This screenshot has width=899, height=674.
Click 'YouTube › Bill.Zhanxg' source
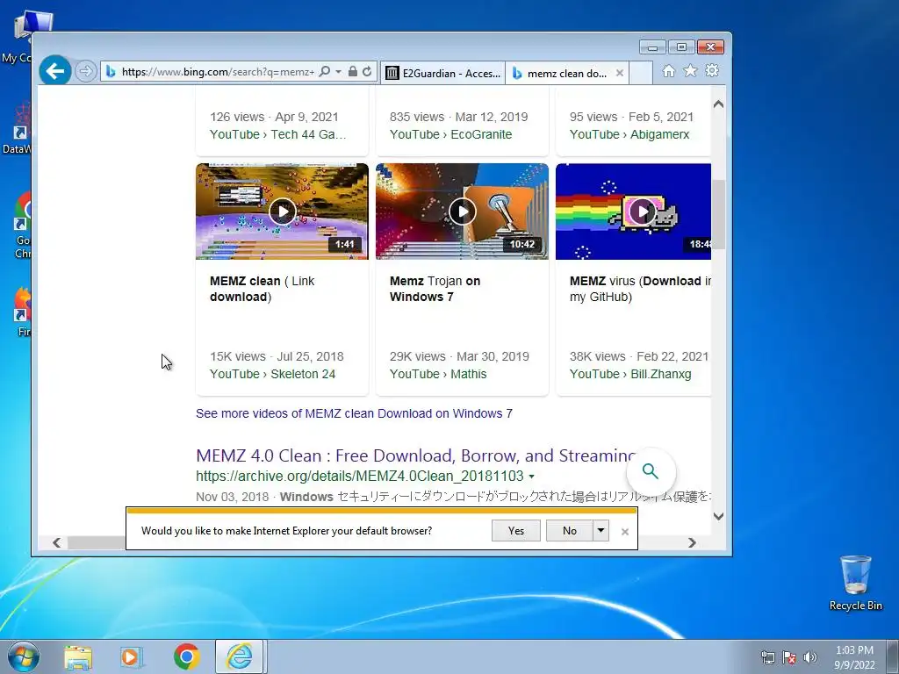[x=630, y=374]
